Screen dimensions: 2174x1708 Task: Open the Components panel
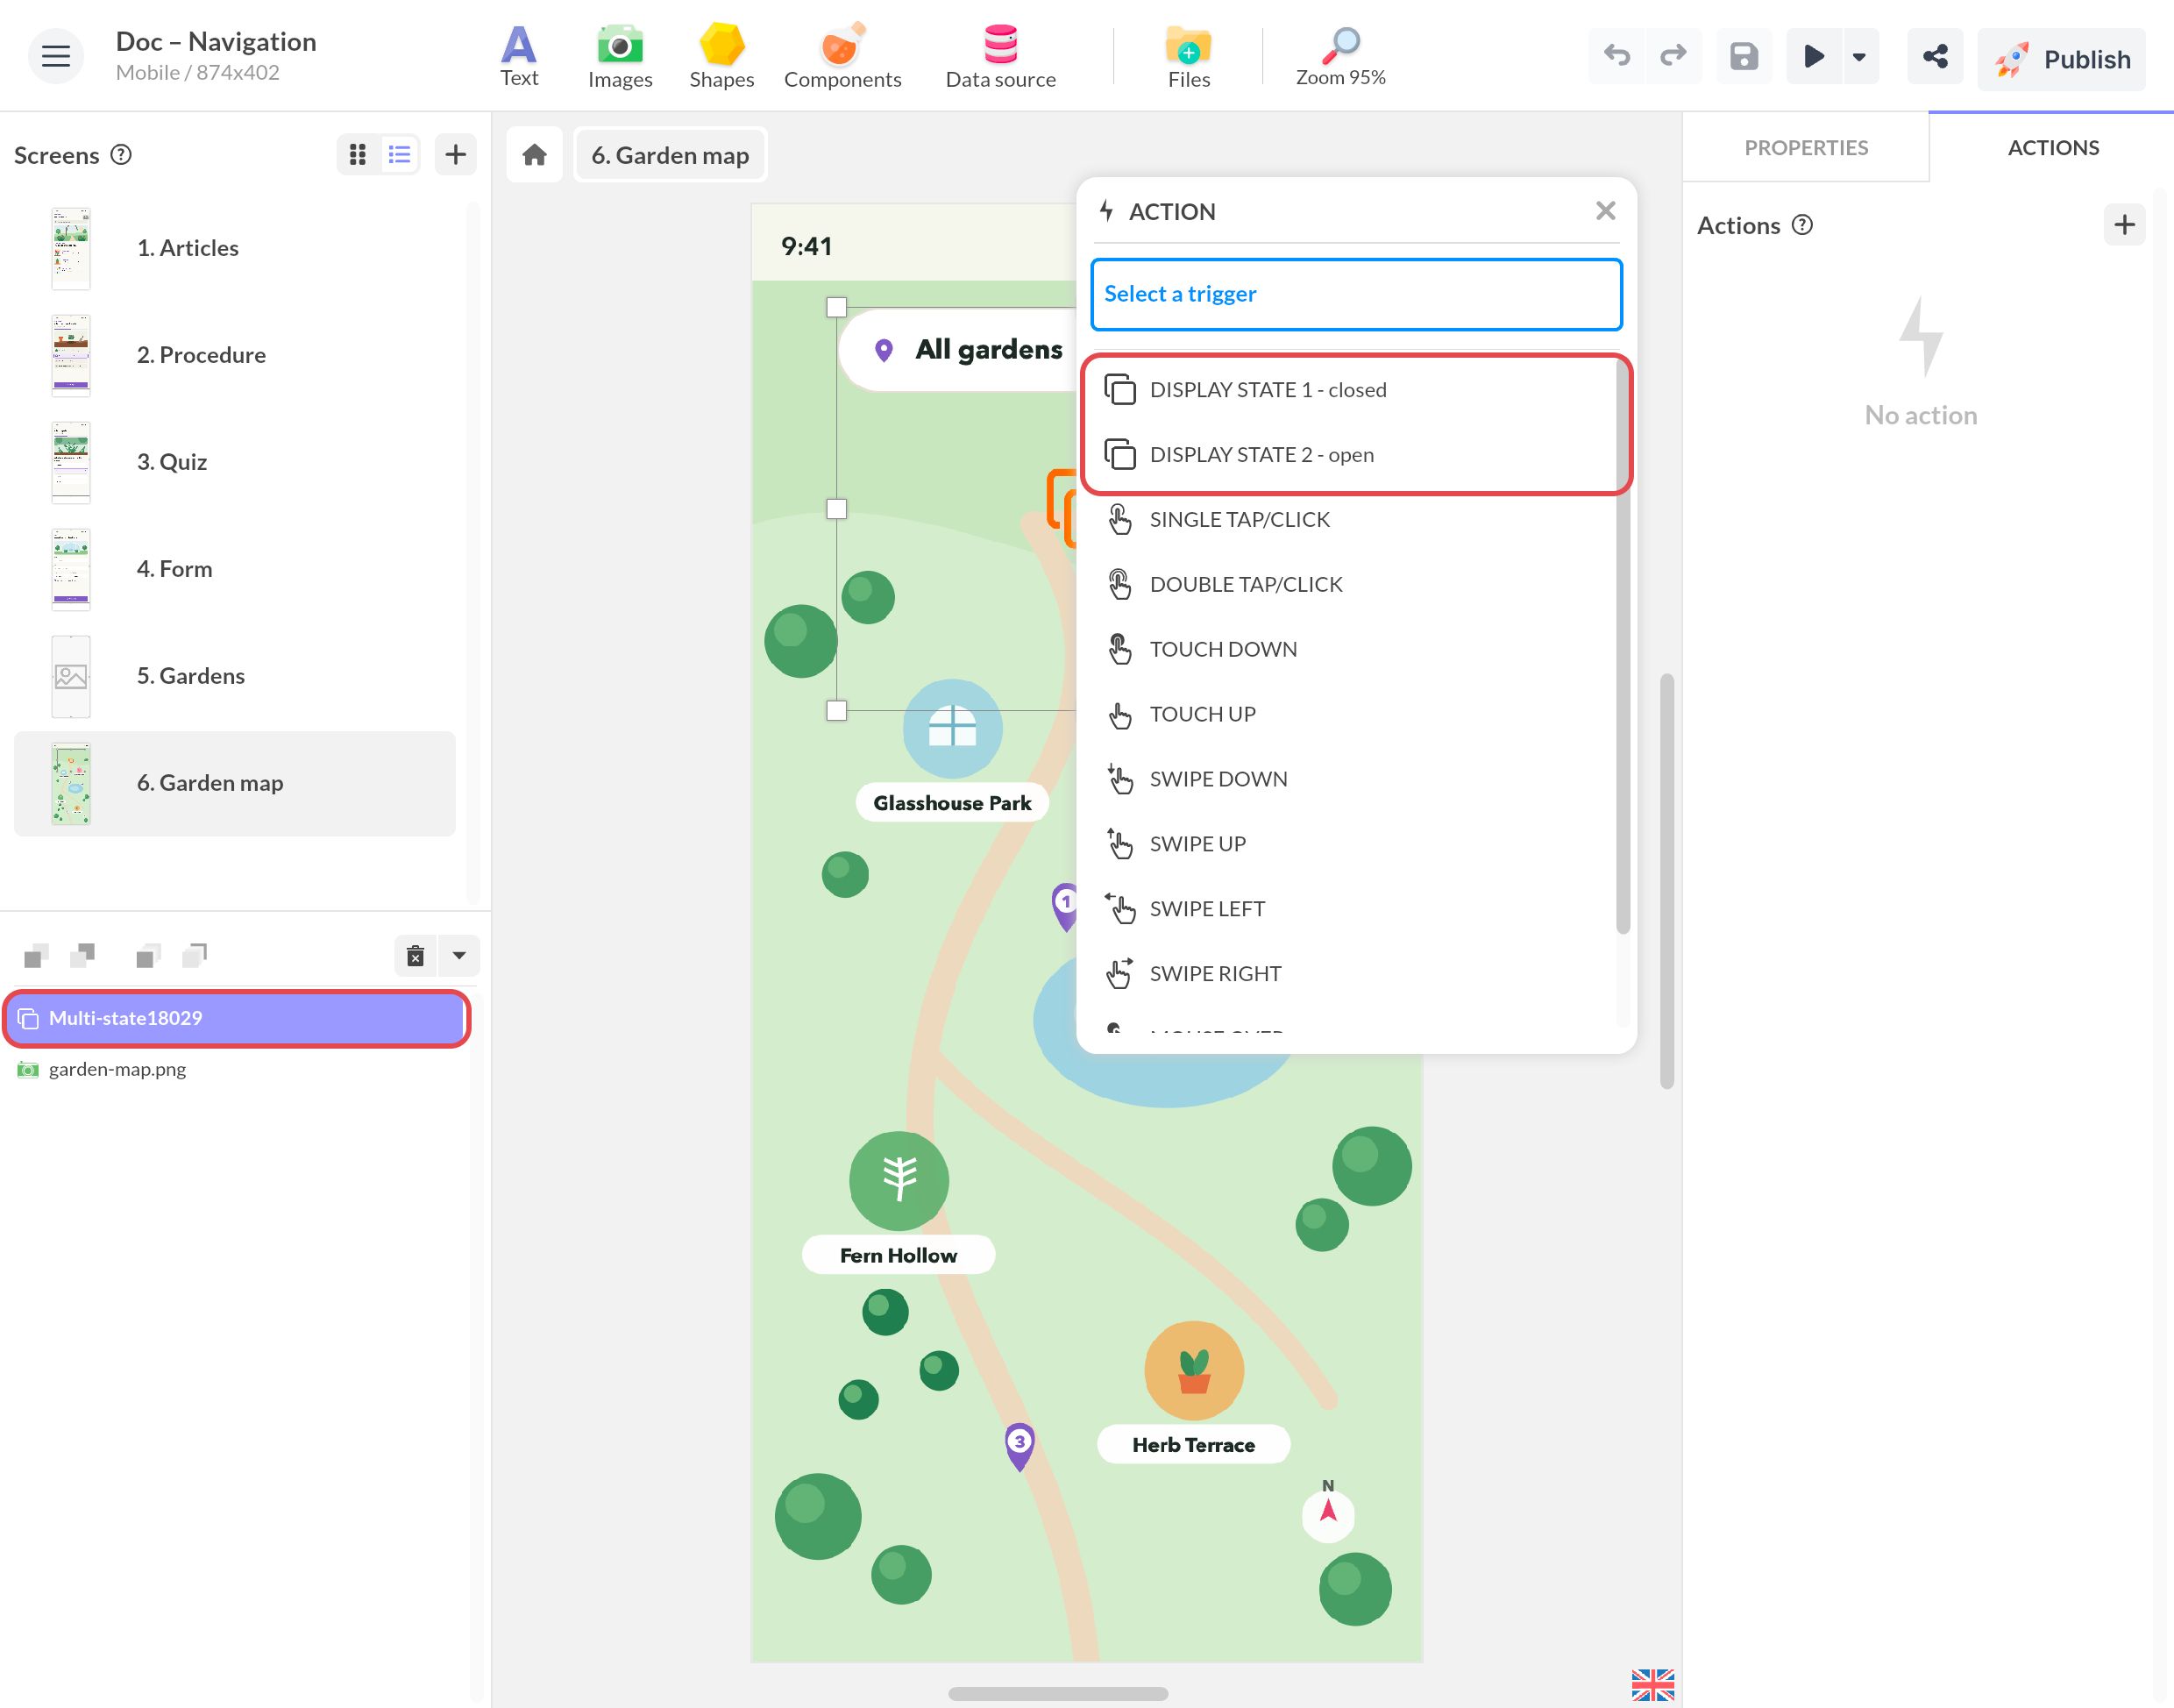click(842, 57)
